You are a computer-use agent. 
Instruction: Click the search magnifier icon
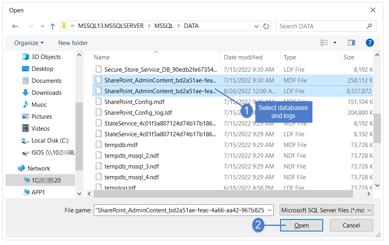(x=369, y=26)
